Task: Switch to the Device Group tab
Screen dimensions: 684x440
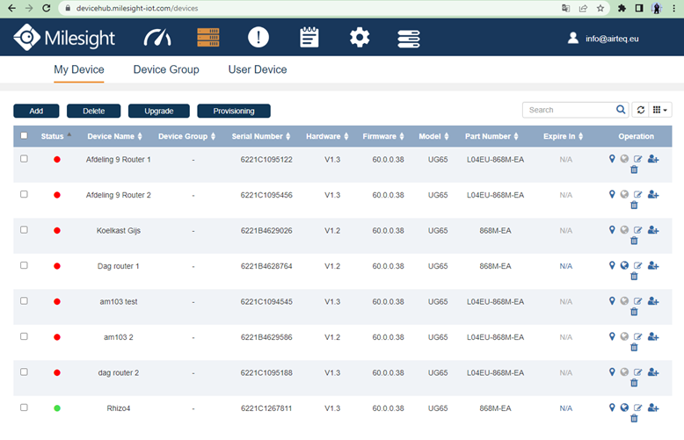Action: pos(166,69)
